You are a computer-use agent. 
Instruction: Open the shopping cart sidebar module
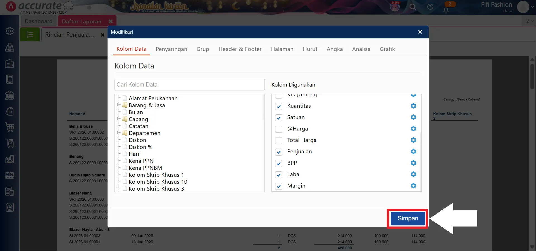[10, 127]
